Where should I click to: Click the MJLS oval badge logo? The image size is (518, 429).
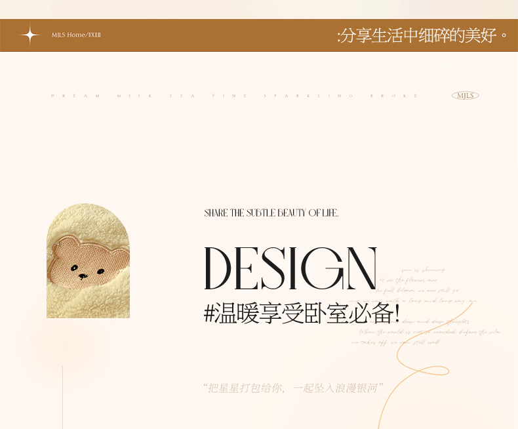tap(465, 96)
